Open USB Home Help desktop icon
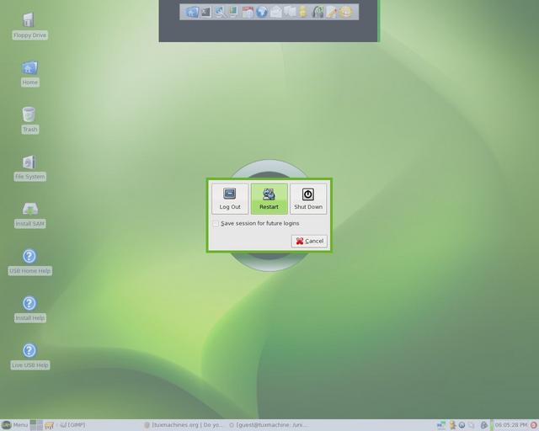 (x=30, y=262)
